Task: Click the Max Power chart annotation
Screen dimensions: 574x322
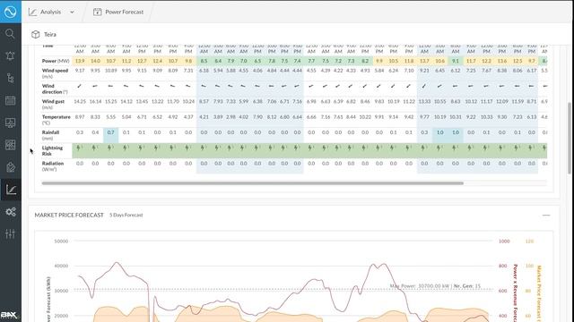Action: click(x=435, y=286)
